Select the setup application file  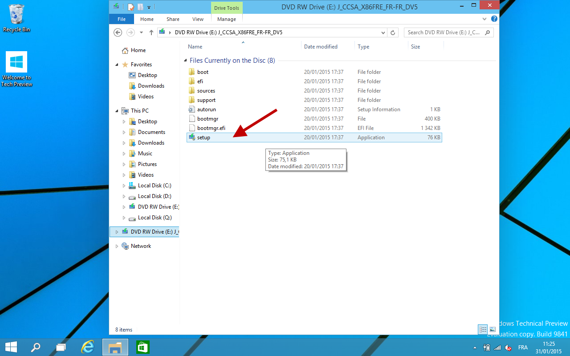pyautogui.click(x=314, y=138)
